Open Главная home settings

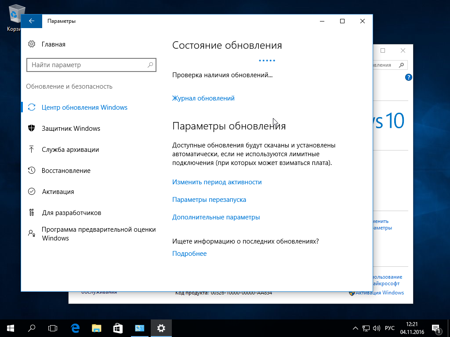[53, 44]
